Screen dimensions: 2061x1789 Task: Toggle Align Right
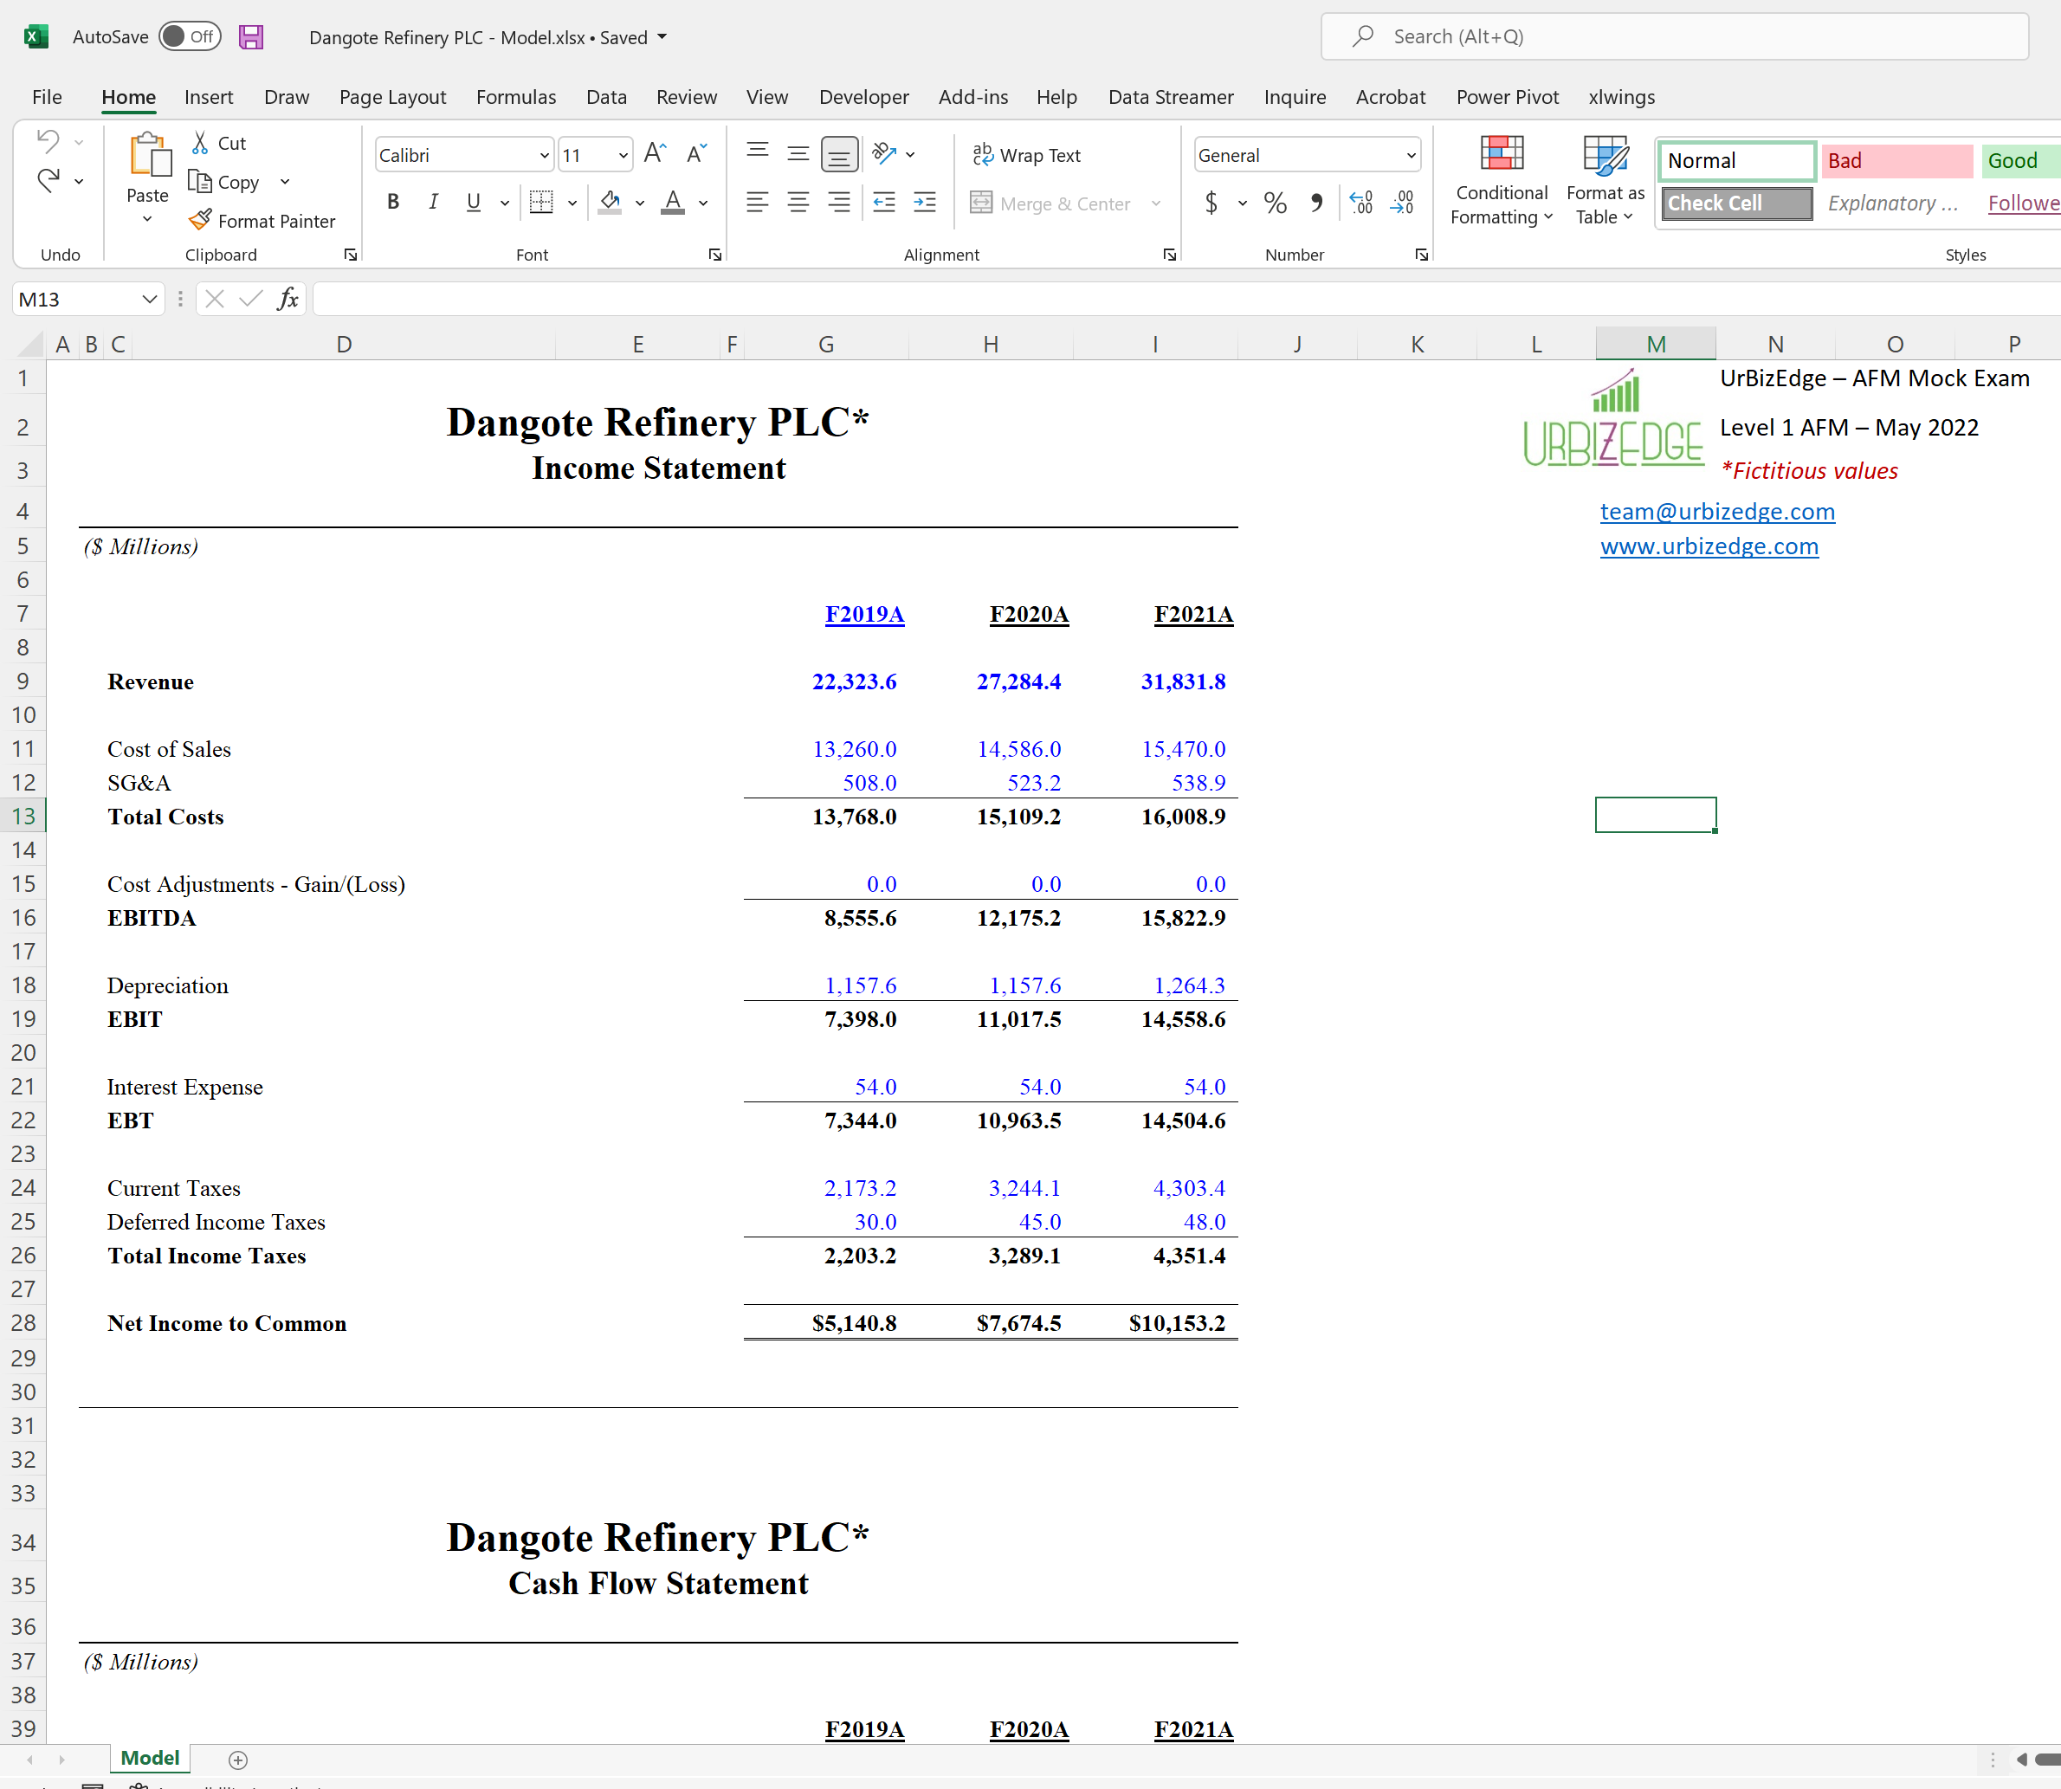pos(839,203)
